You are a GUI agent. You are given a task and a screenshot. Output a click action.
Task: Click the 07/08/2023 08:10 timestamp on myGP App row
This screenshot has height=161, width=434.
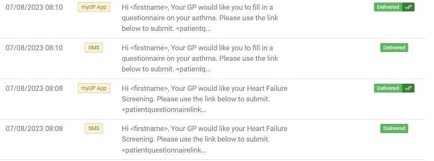click(34, 7)
